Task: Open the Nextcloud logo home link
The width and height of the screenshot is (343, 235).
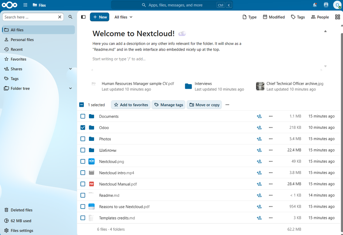Action: point(9,5)
